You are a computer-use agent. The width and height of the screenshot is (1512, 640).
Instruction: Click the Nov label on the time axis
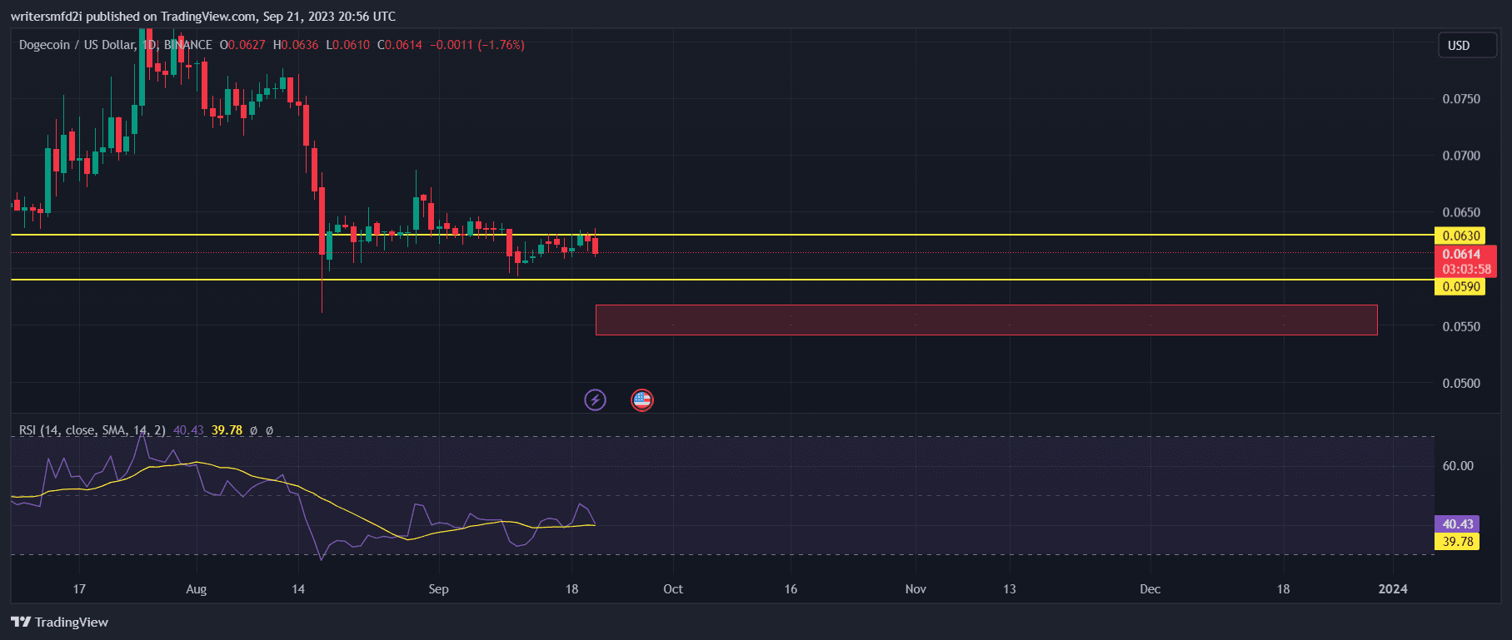coord(915,589)
